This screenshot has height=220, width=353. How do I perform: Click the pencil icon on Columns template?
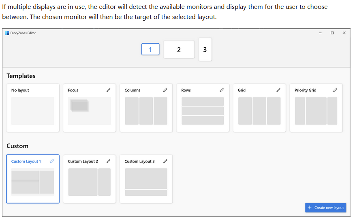click(165, 90)
